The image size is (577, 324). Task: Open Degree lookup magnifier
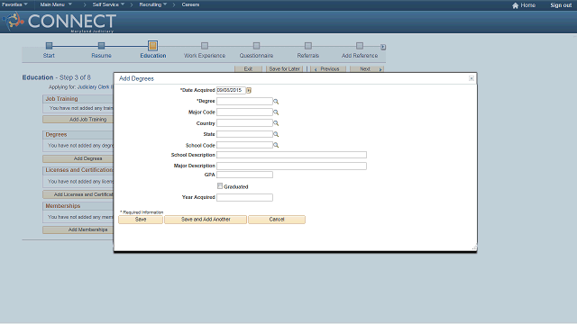pyautogui.click(x=276, y=102)
